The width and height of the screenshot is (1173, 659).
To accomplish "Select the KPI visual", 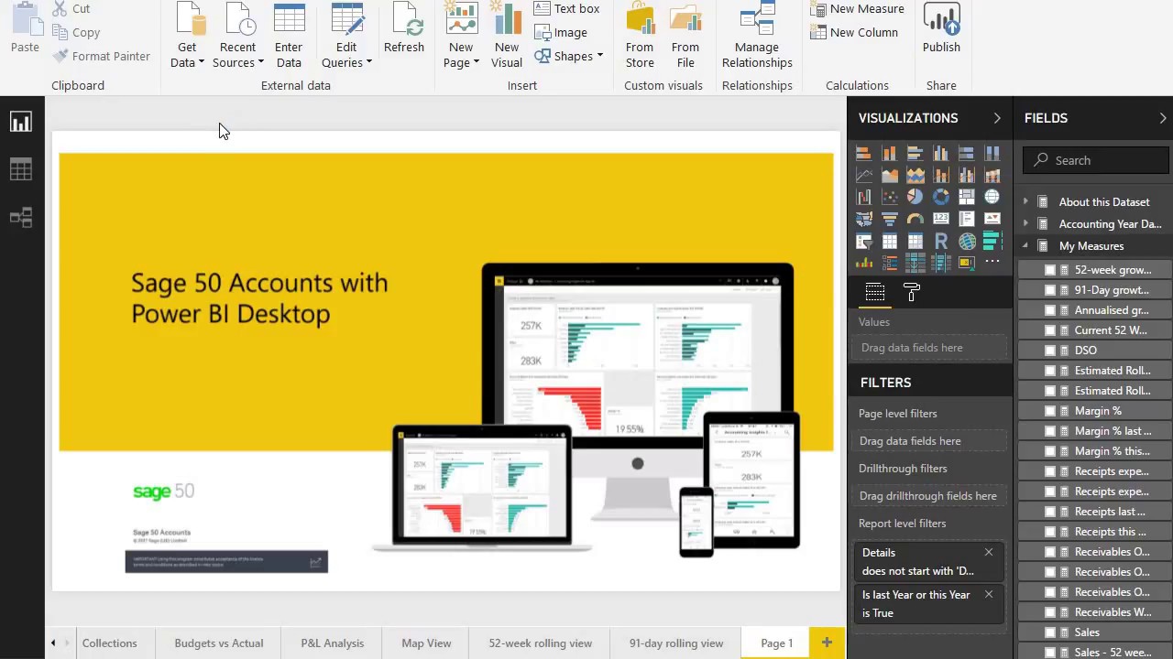I will pyautogui.click(x=992, y=219).
